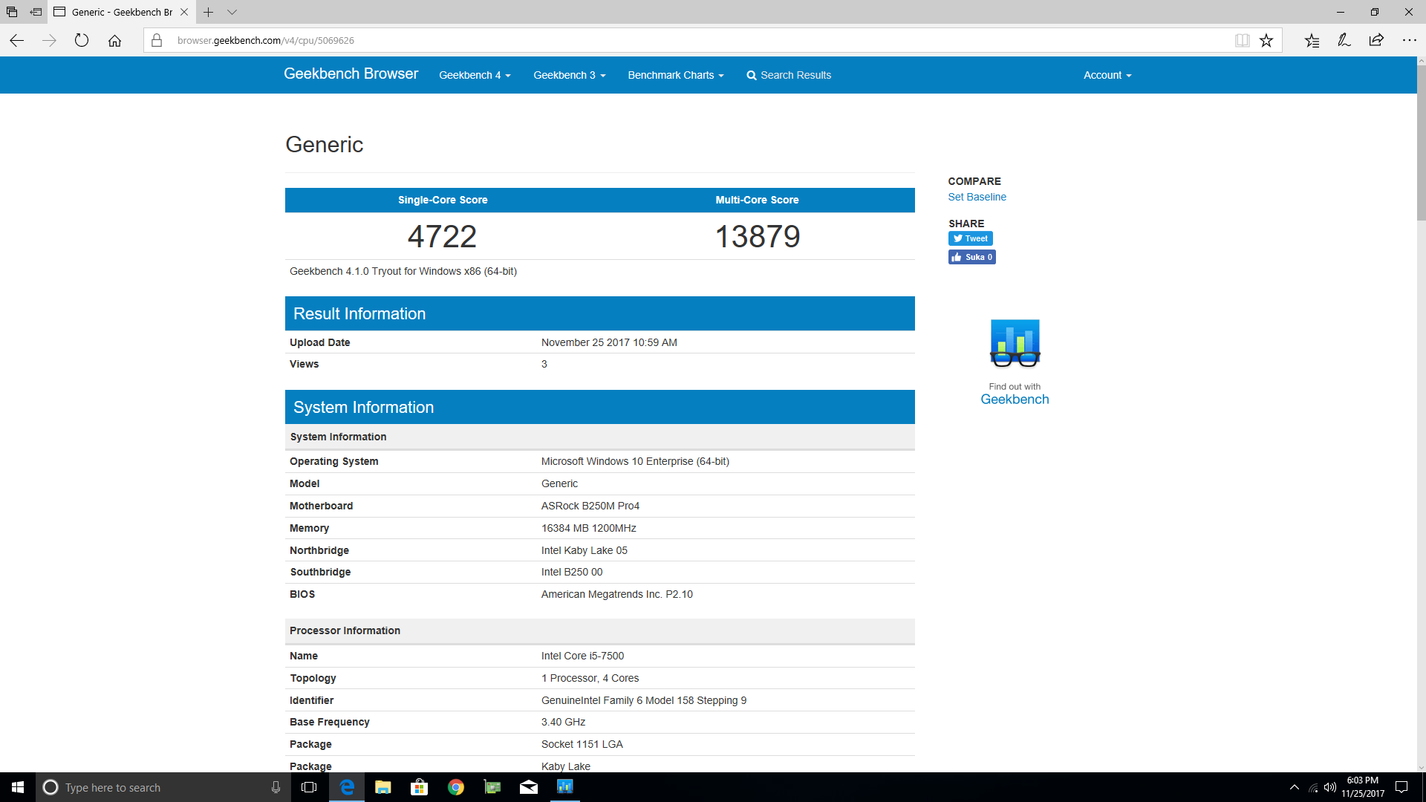The width and height of the screenshot is (1426, 802).
Task: Open the volume control icon
Action: click(1329, 787)
